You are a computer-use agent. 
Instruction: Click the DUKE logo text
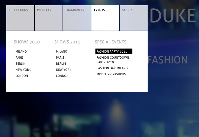pos(173,16)
